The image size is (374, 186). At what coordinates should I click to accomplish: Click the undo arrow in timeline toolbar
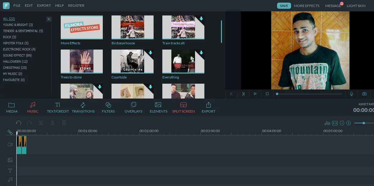click(18, 123)
